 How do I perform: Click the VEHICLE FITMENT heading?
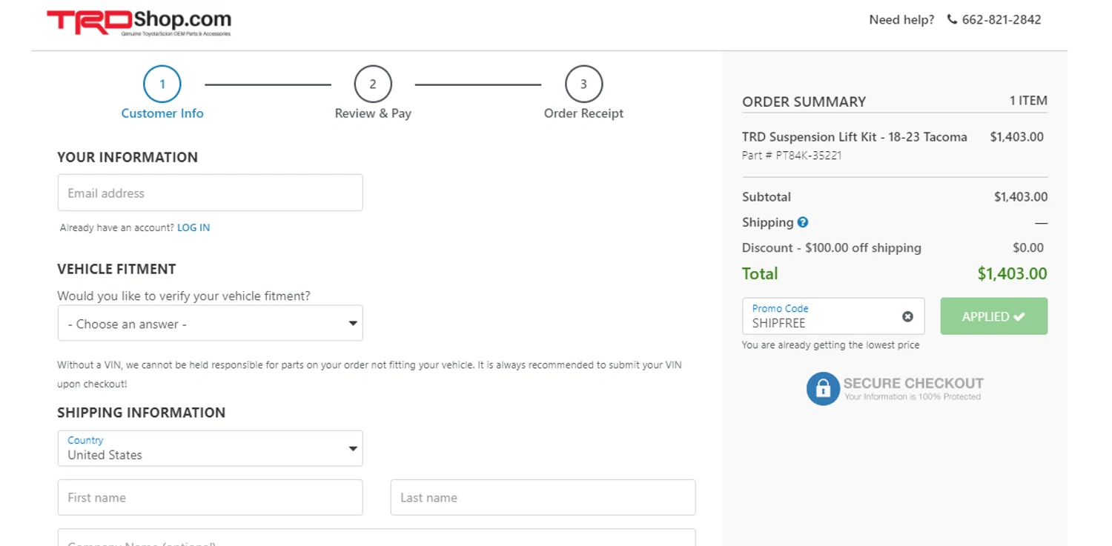coord(116,269)
